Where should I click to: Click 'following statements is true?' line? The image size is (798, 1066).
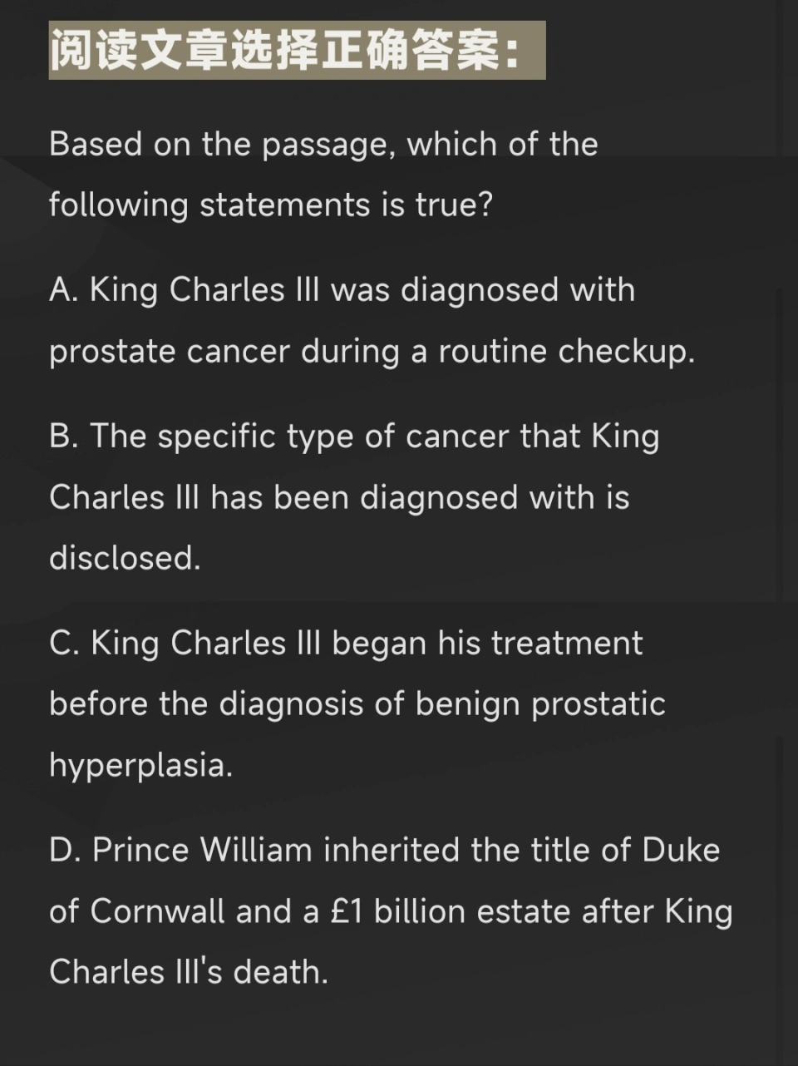[x=271, y=205]
